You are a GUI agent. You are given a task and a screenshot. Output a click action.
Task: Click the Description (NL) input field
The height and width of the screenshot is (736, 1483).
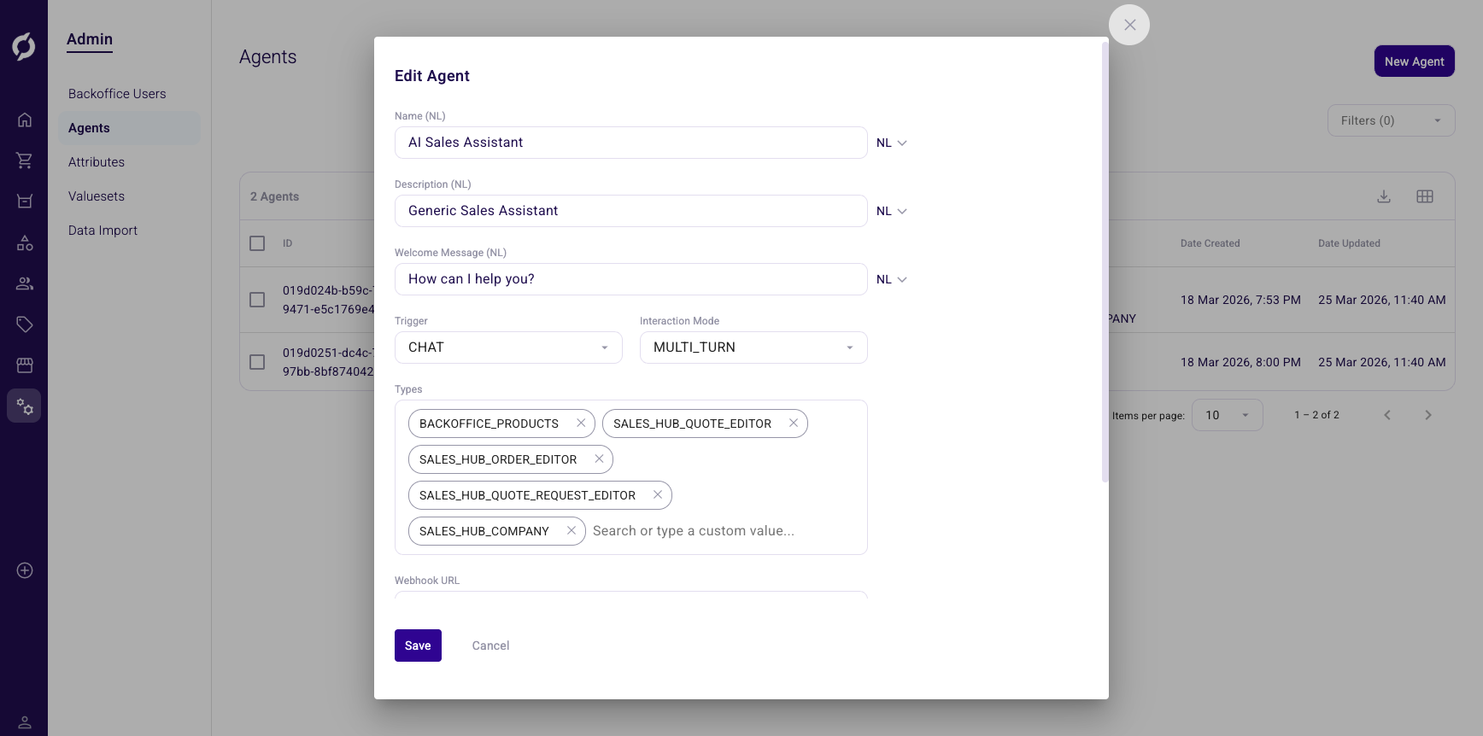click(x=630, y=211)
